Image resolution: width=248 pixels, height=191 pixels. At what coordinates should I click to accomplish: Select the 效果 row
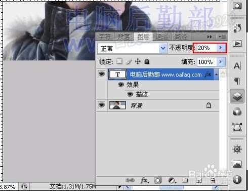163,85
